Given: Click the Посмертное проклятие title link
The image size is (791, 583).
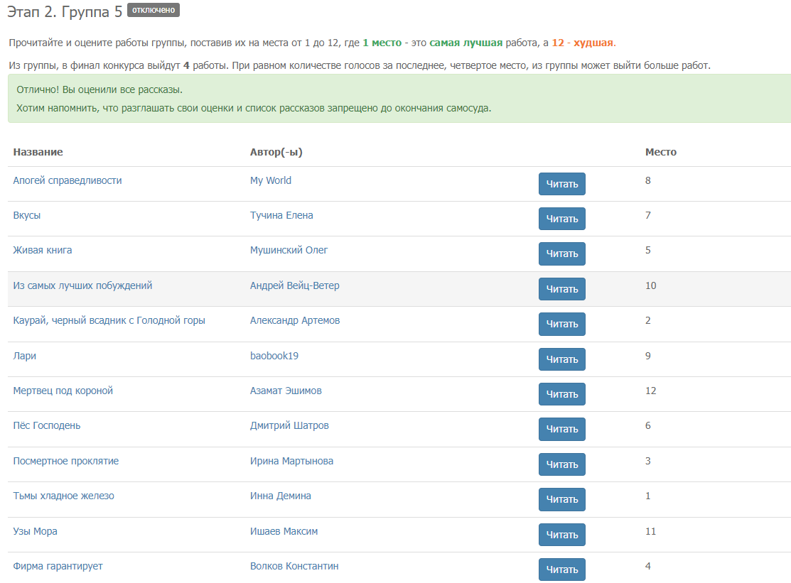Looking at the screenshot, I should 65,461.
